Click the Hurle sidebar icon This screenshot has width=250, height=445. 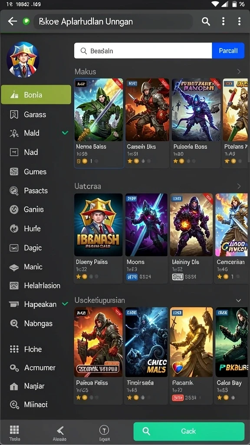click(x=14, y=229)
